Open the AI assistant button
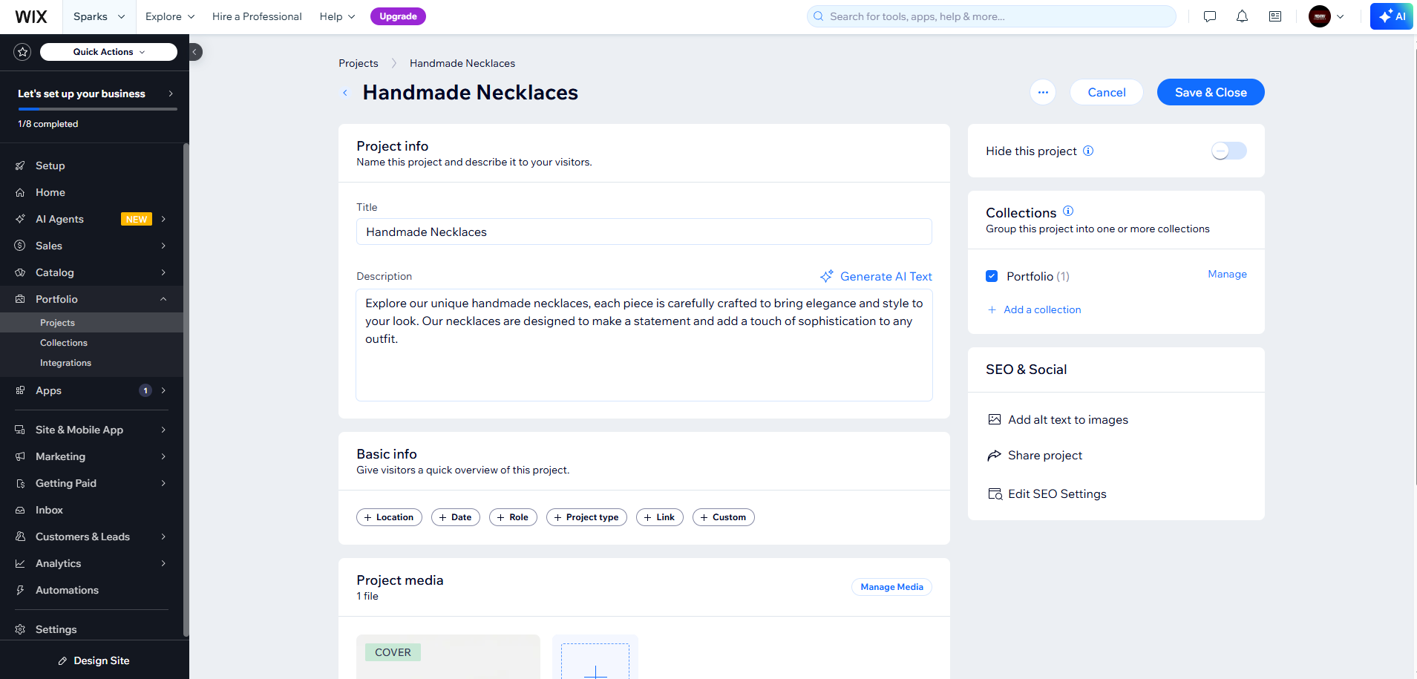This screenshot has height=679, width=1417. point(1392,16)
